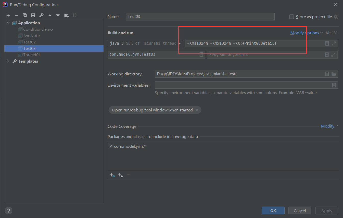Viewport: 343px width, 218px height.
Task: Insert macro in Working directory field
Action: 327,74
